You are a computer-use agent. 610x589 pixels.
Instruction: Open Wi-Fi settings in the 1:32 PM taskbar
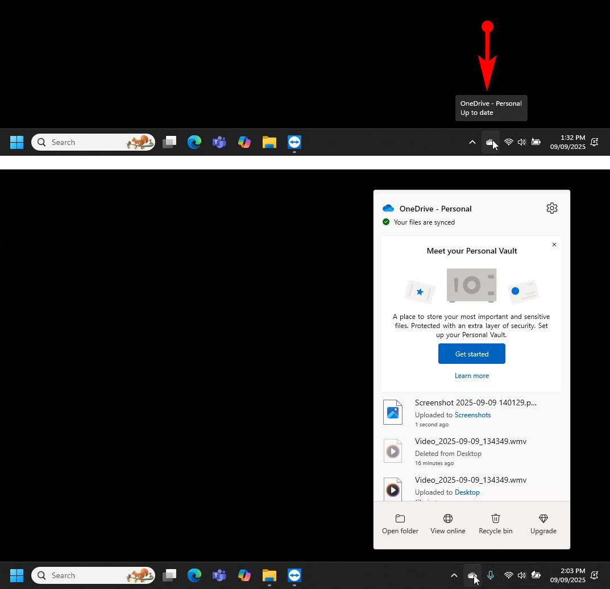(508, 142)
